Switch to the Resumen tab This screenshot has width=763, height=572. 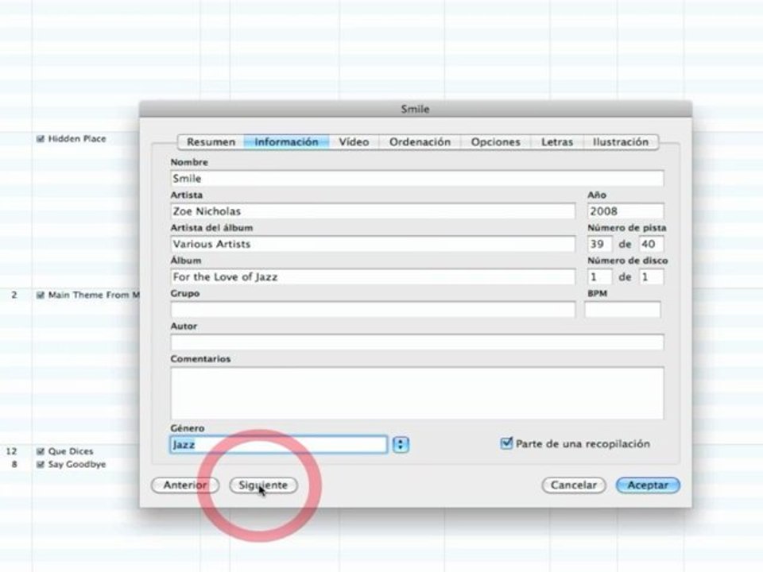(x=211, y=142)
